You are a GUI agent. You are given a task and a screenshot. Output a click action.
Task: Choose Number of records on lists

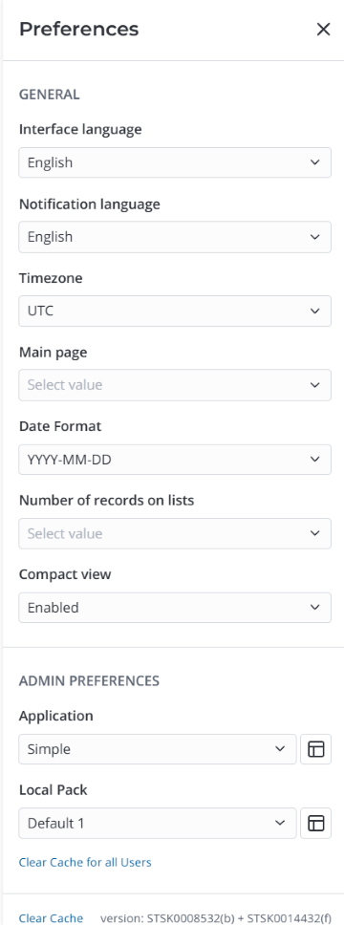coord(175,533)
